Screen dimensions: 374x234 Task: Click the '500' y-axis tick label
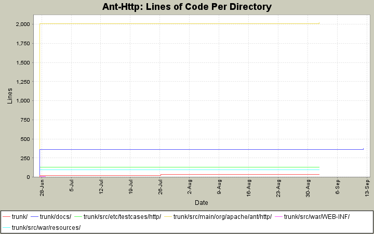coord(25,139)
